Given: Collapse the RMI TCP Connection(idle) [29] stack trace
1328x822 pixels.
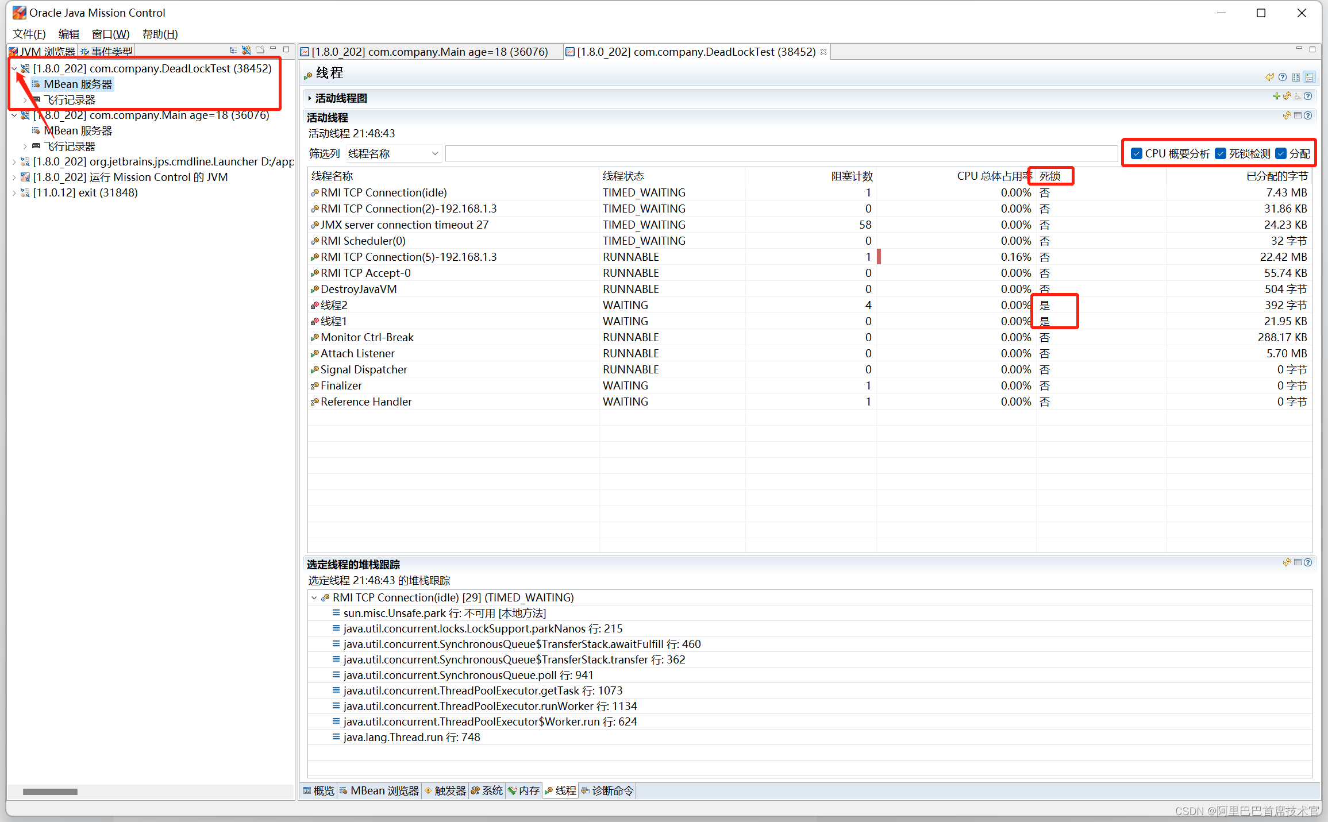Looking at the screenshot, I should 314,598.
